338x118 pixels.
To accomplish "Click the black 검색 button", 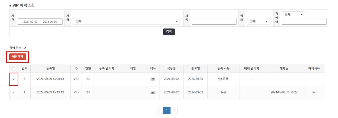I will (169, 32).
